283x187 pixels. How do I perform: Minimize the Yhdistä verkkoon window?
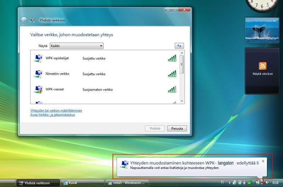click(168, 10)
